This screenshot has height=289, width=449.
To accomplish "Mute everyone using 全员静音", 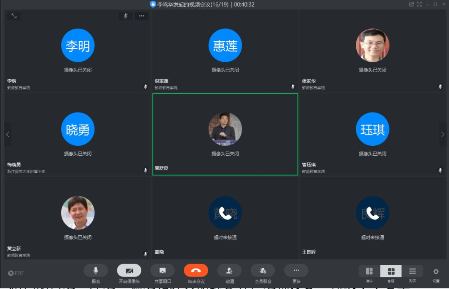I will pyautogui.click(x=263, y=271).
